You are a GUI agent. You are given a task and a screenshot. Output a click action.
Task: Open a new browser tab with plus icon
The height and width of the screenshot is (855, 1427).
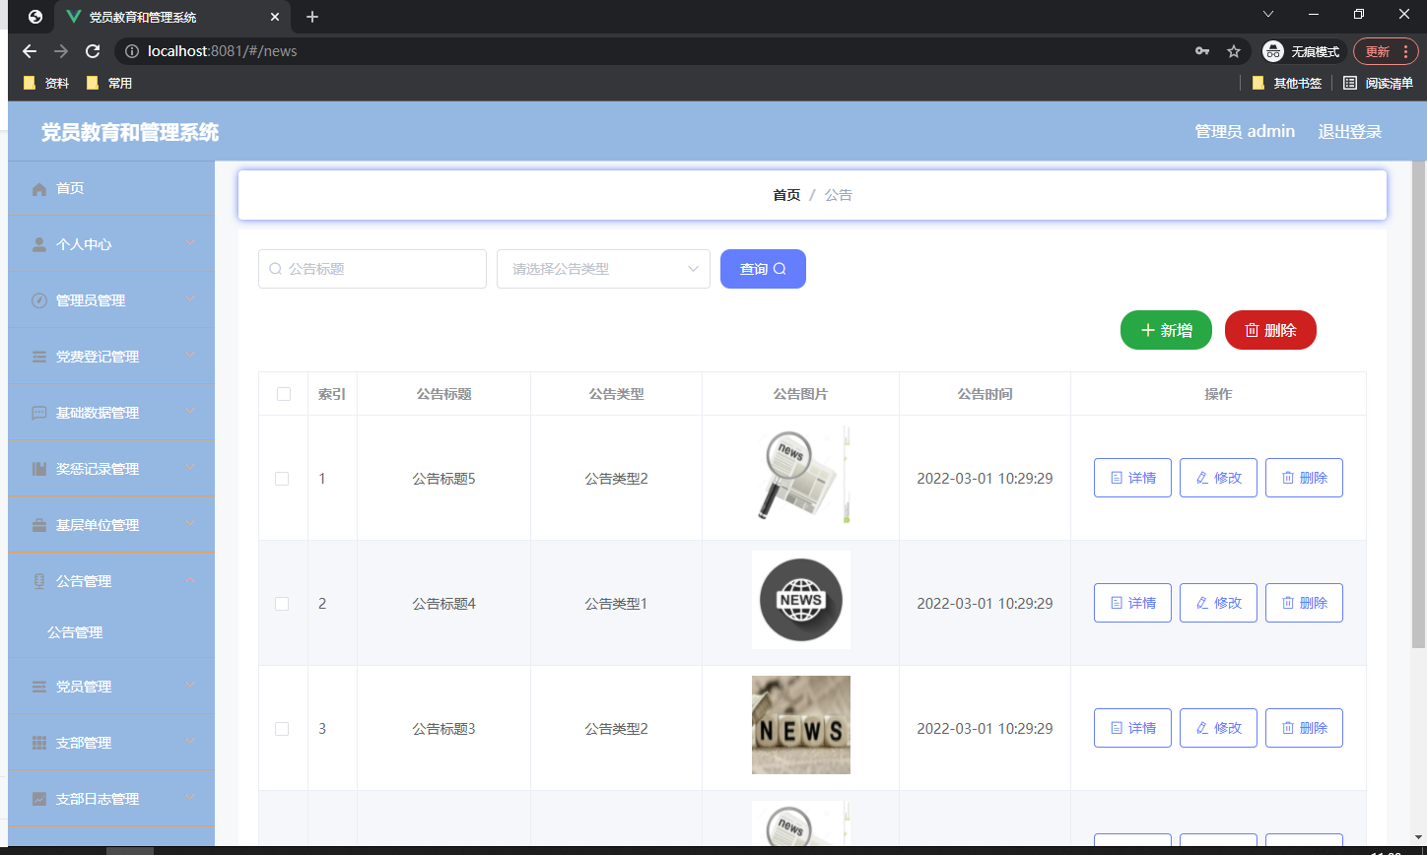pos(312,17)
